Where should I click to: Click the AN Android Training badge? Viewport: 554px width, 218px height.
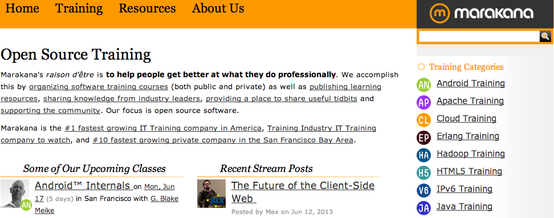pos(423,85)
